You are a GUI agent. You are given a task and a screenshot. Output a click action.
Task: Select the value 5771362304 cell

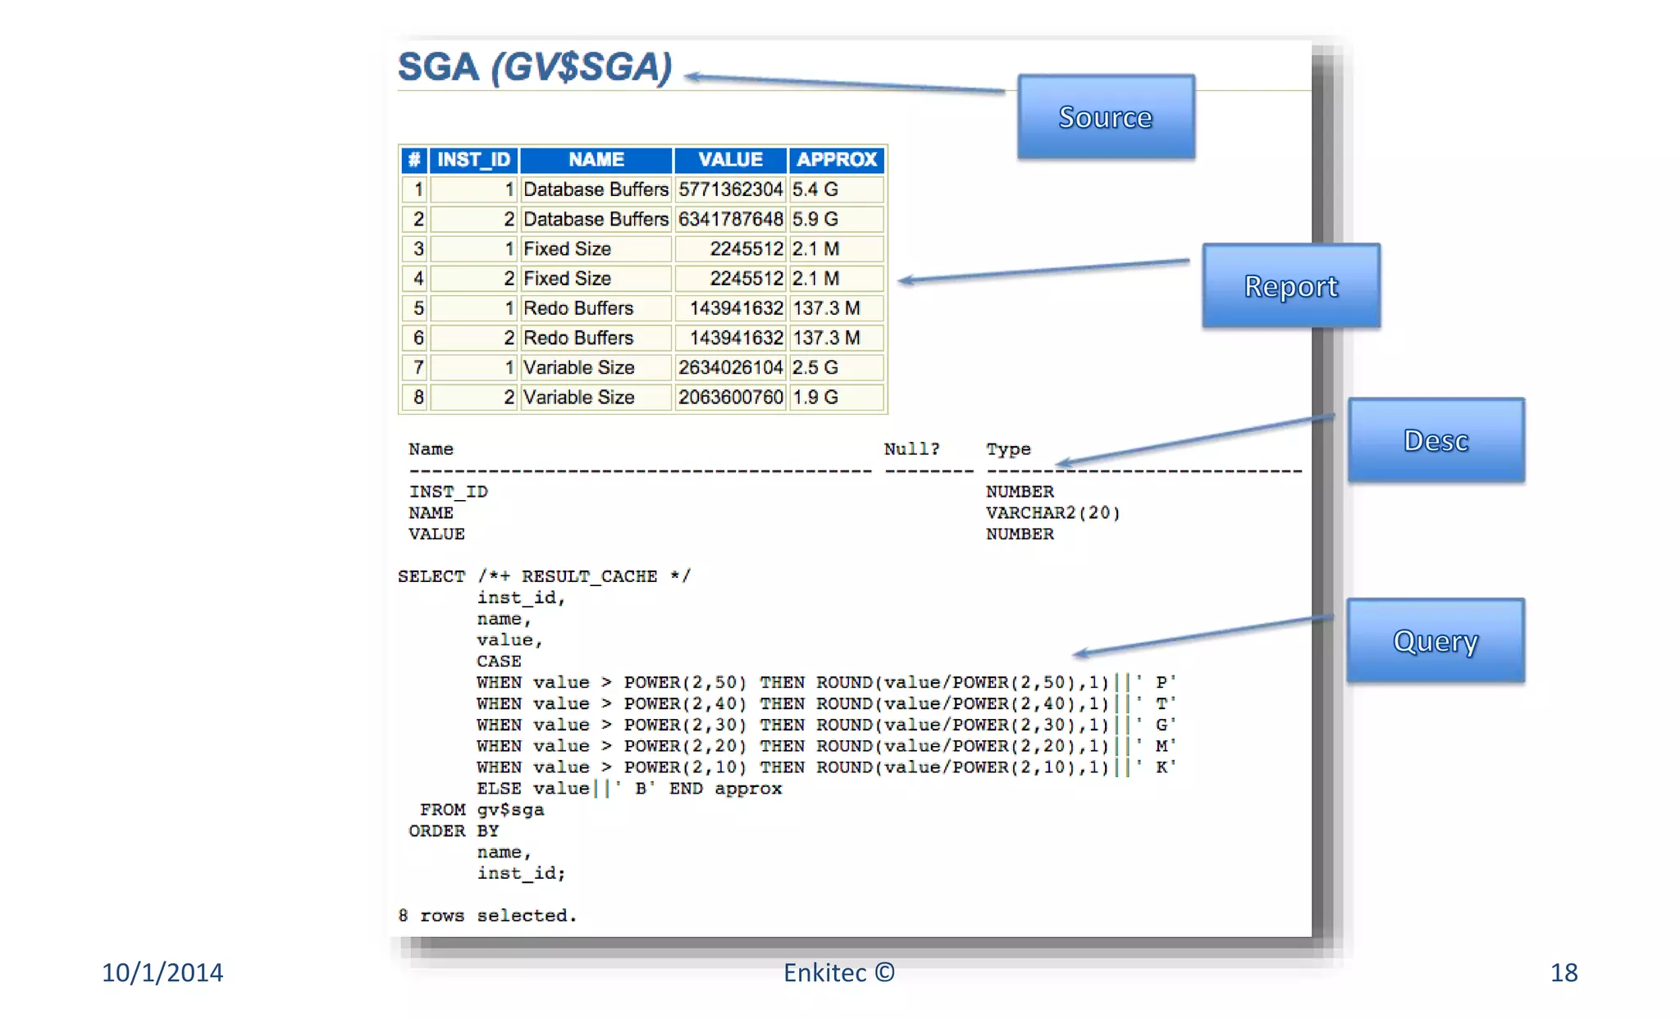click(730, 189)
